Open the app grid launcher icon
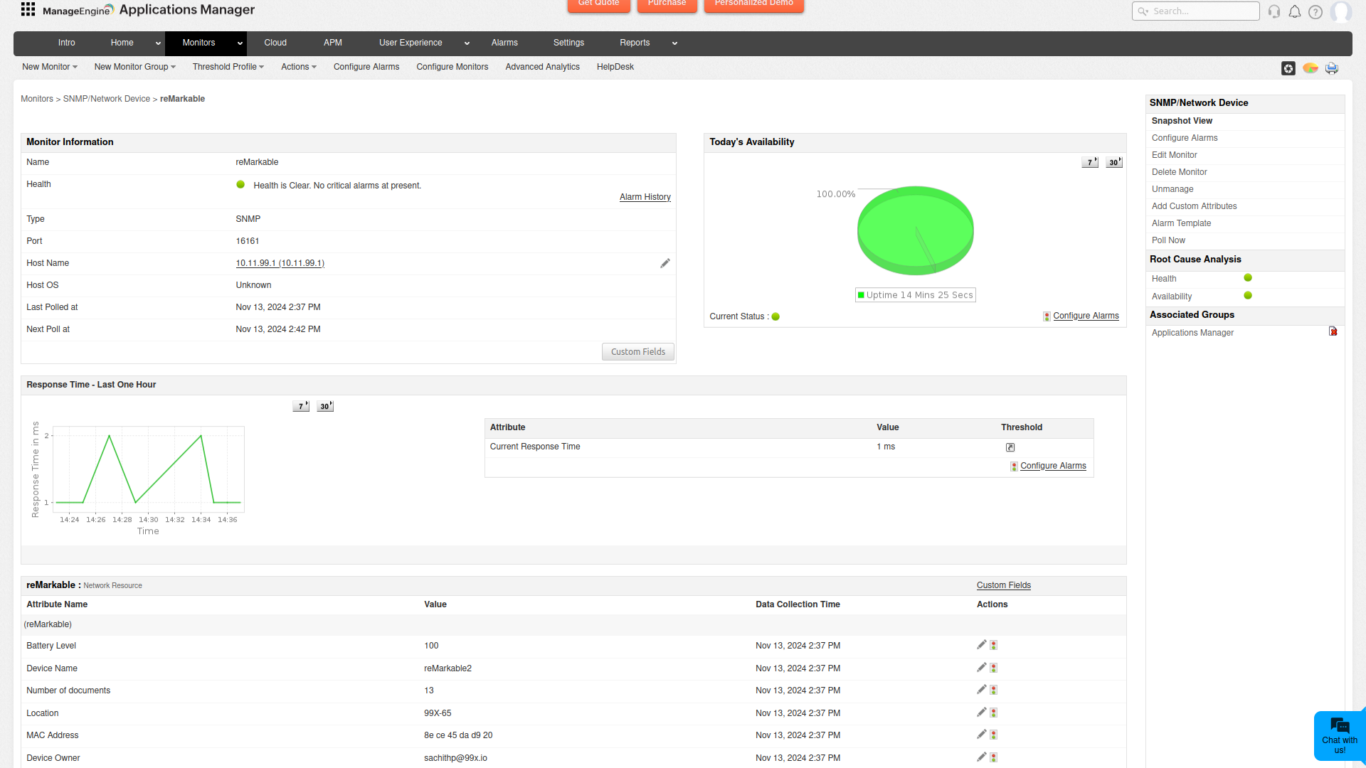The image size is (1366, 768). [x=28, y=9]
